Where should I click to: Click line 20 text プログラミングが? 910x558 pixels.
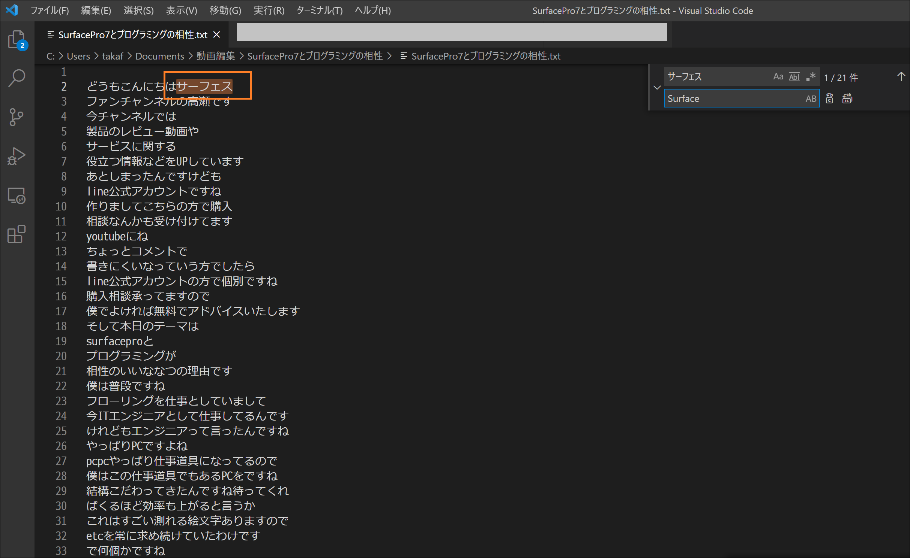(131, 356)
